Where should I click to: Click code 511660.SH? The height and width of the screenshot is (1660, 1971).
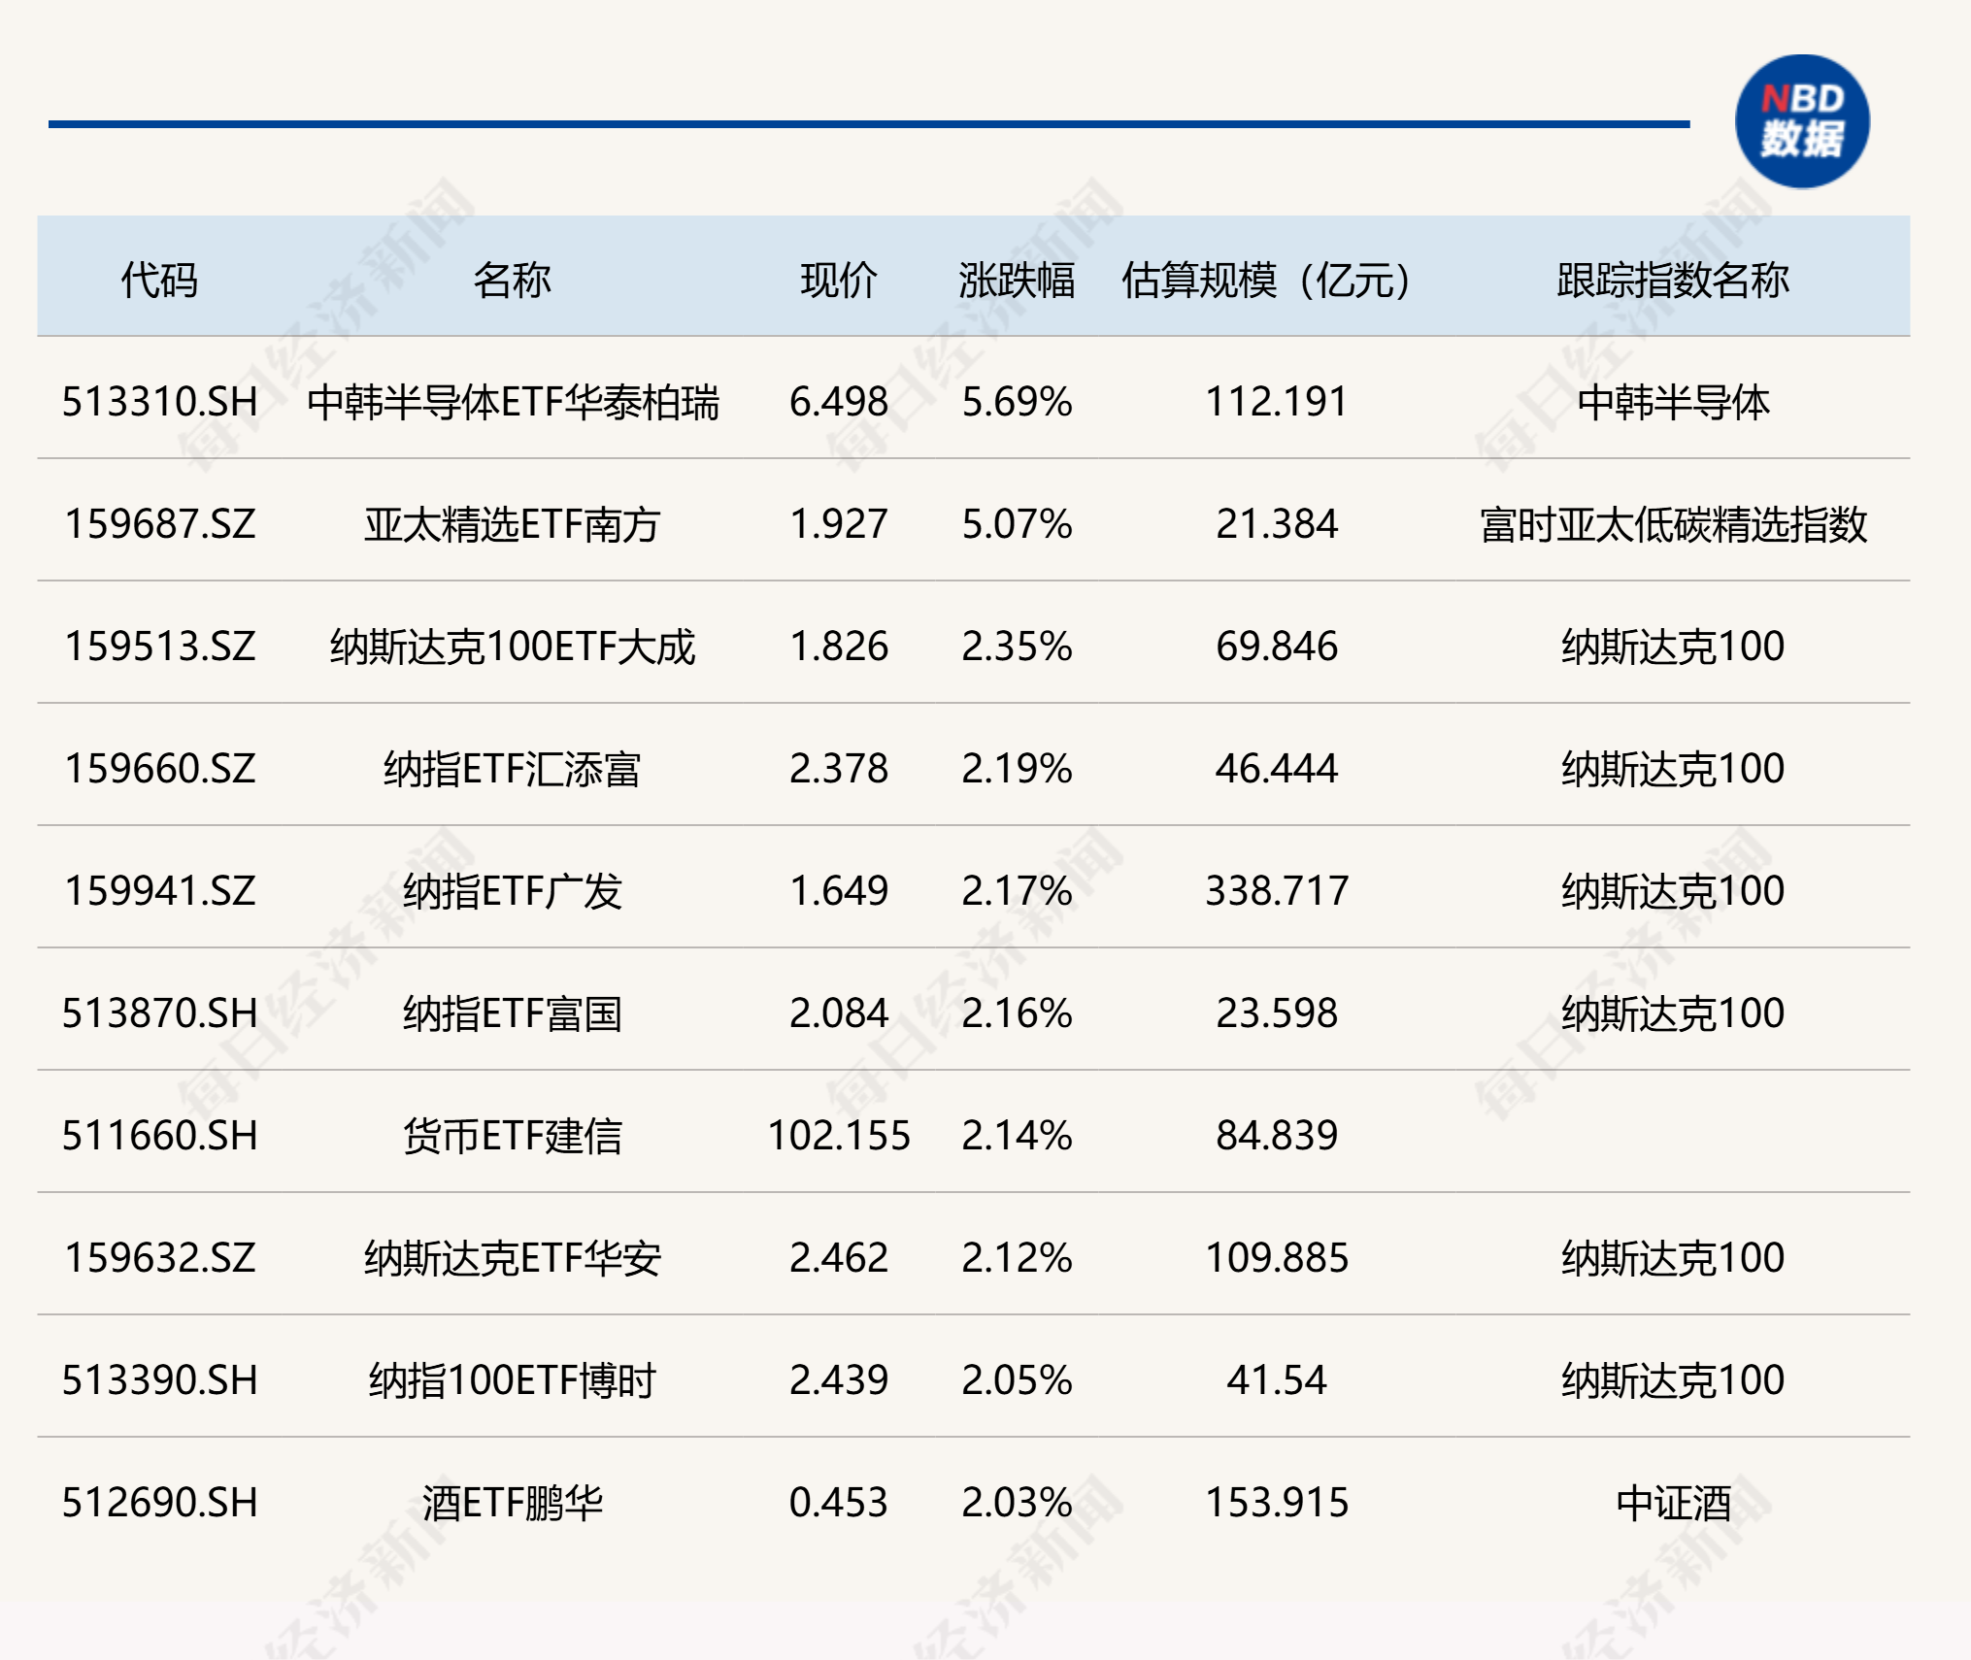tap(160, 1136)
